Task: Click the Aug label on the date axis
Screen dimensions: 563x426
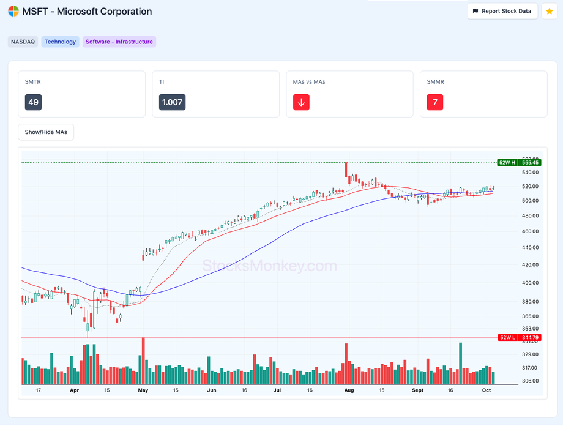Action: tap(349, 390)
